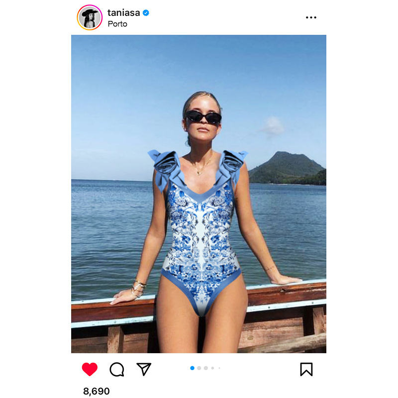The height and width of the screenshot is (398, 398).
Task: Save the post with the bookmark icon
Action: click(x=306, y=369)
